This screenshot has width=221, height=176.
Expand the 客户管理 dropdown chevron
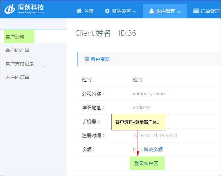click(179, 12)
